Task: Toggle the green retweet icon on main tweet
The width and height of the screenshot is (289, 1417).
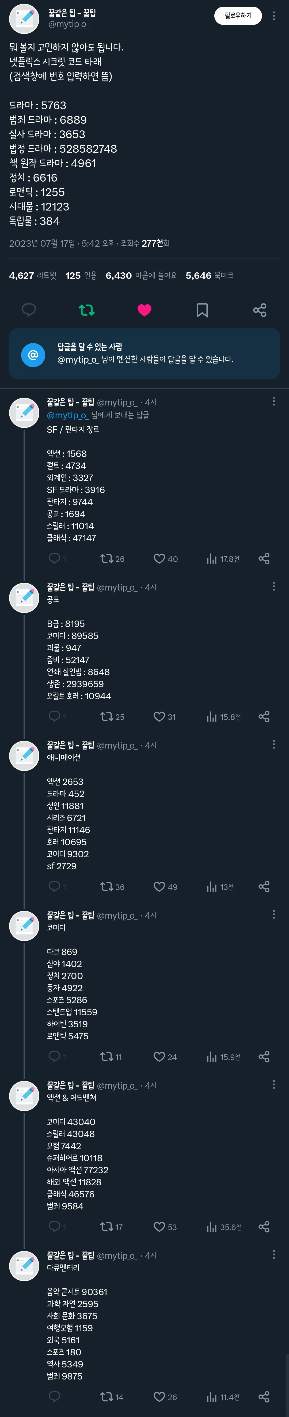Action: pos(87,310)
